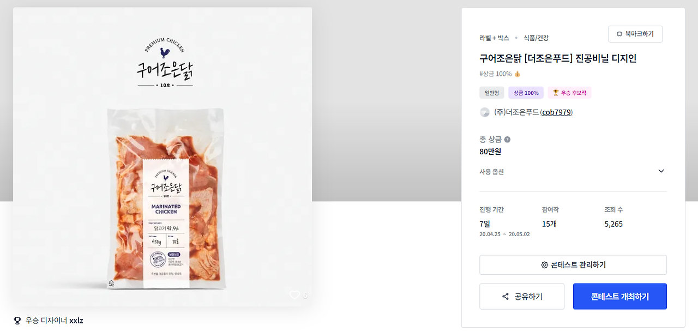Click the 우승 후보작 badge
Image resolution: width=698 pixels, height=331 pixels.
569,93
